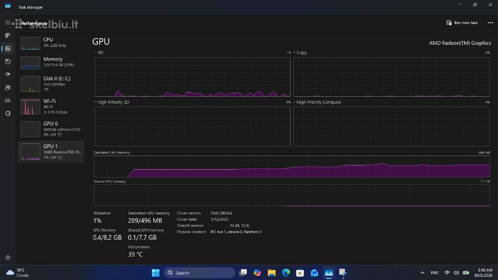Click the DirectX version 12 (FL 12.1)

pyautogui.click(x=240, y=225)
